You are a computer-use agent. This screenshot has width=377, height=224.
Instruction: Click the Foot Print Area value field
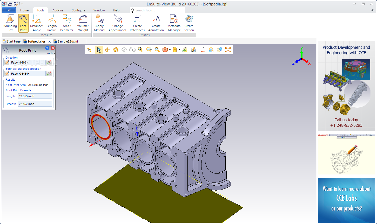tap(39, 85)
